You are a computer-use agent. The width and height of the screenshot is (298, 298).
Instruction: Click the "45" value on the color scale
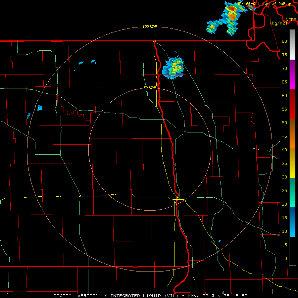pos(284,136)
